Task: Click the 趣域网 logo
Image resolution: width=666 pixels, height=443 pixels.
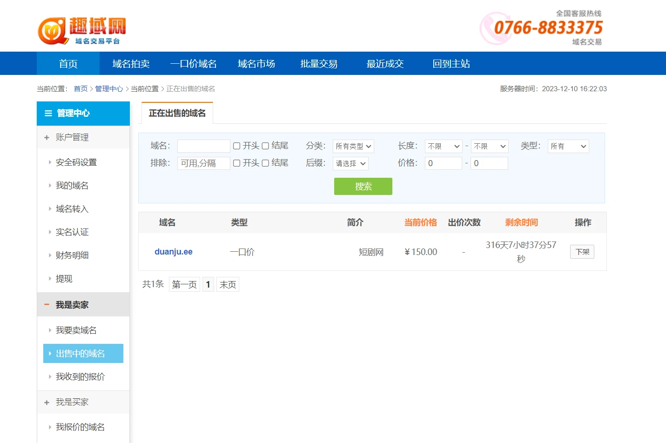Action: (x=82, y=31)
